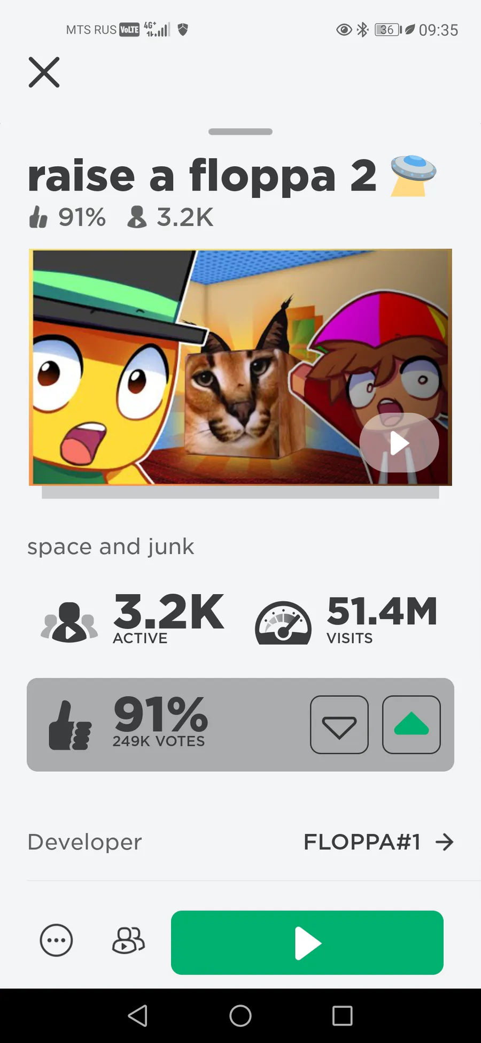Screen dimensions: 481x1043
Task: Tap the thumbs-down vote button
Action: pos(339,725)
